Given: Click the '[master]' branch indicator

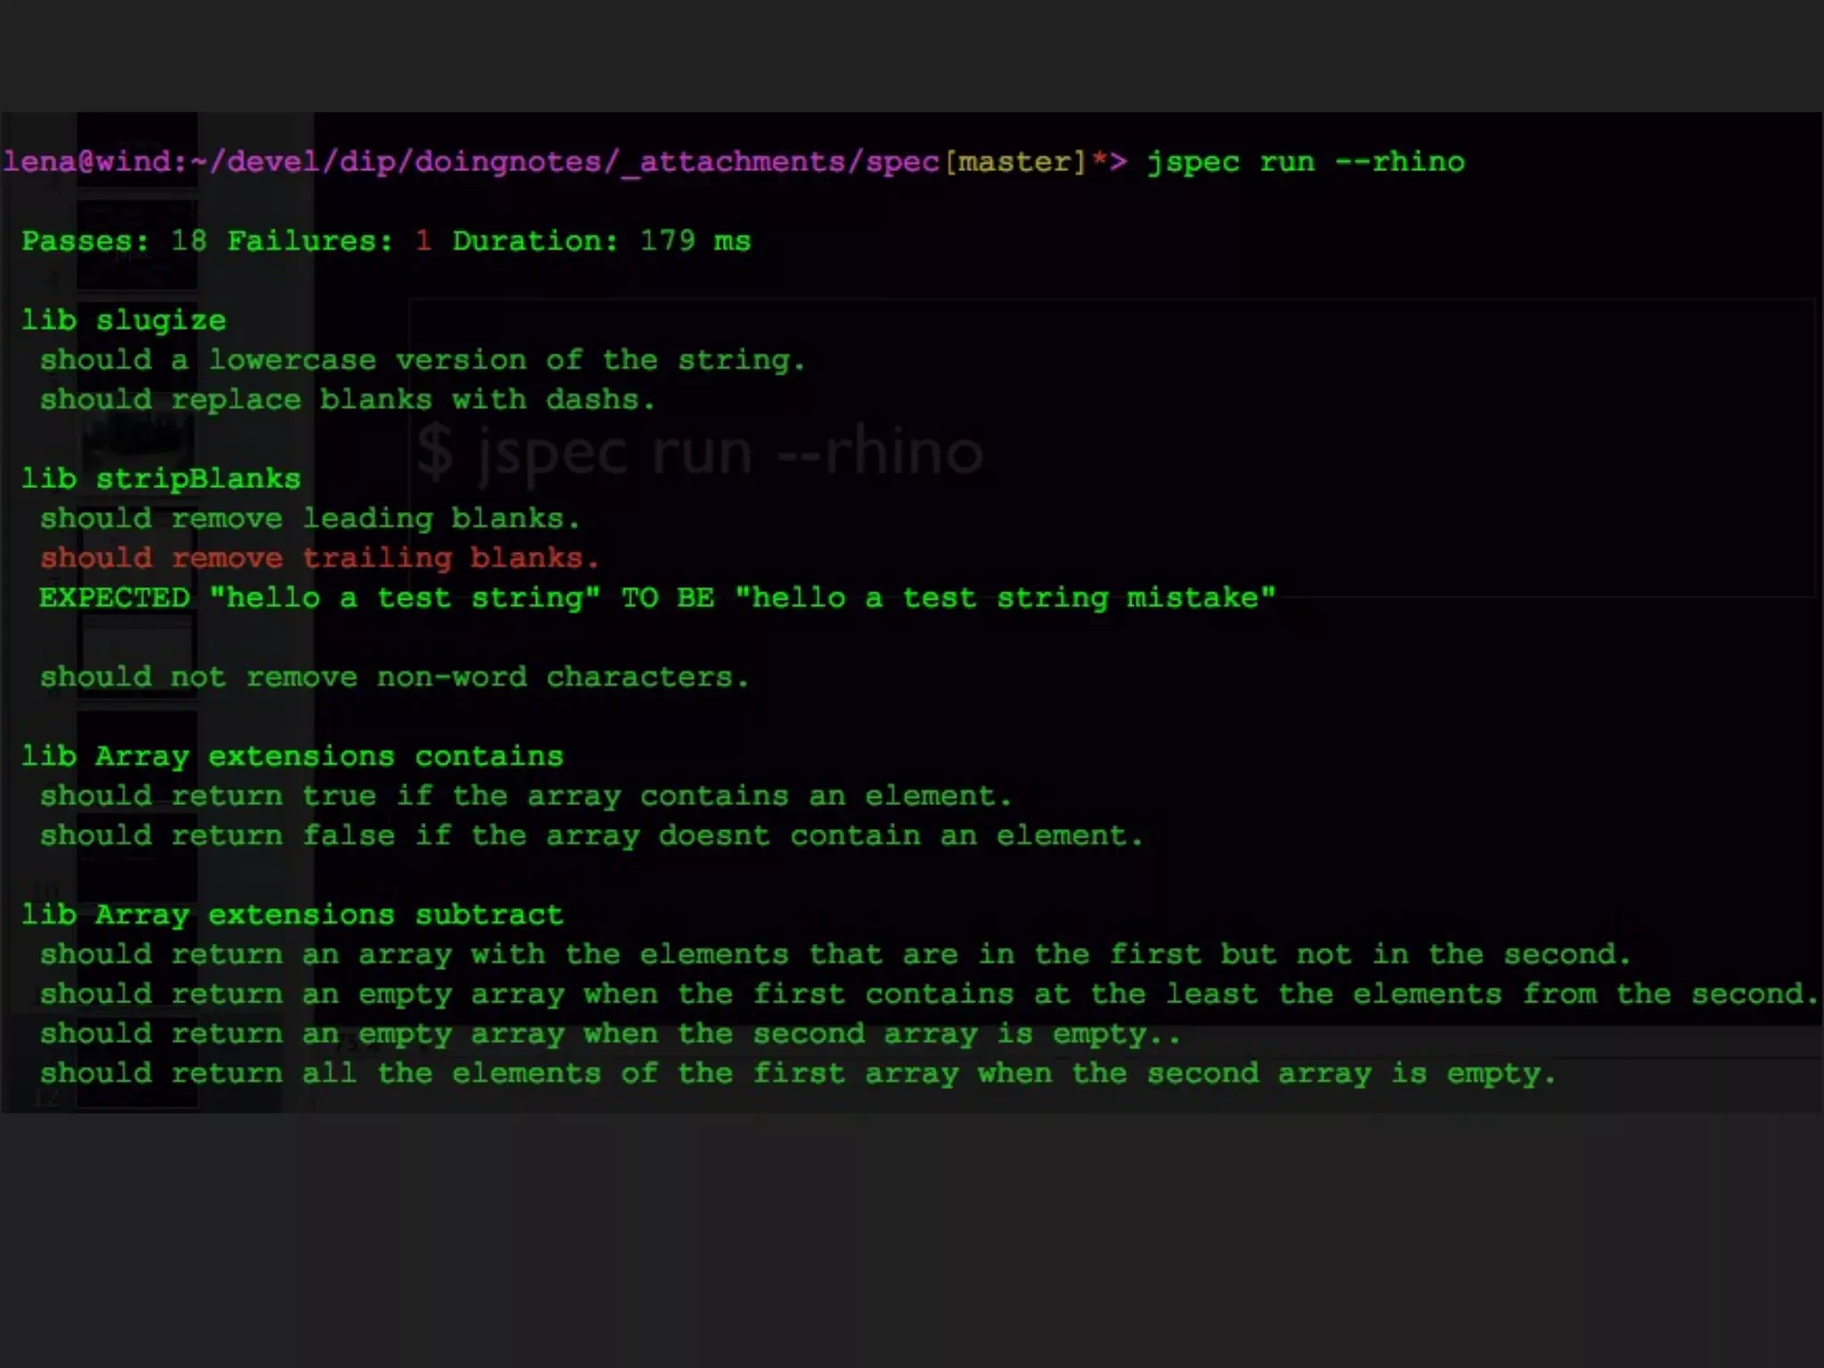Looking at the screenshot, I should (1015, 162).
